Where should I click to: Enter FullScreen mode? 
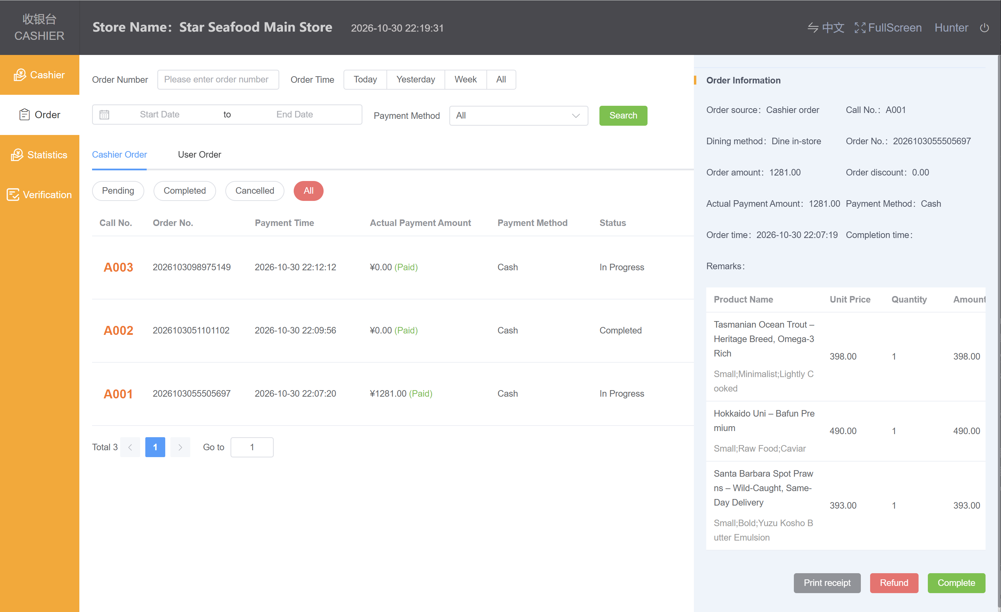coord(888,27)
